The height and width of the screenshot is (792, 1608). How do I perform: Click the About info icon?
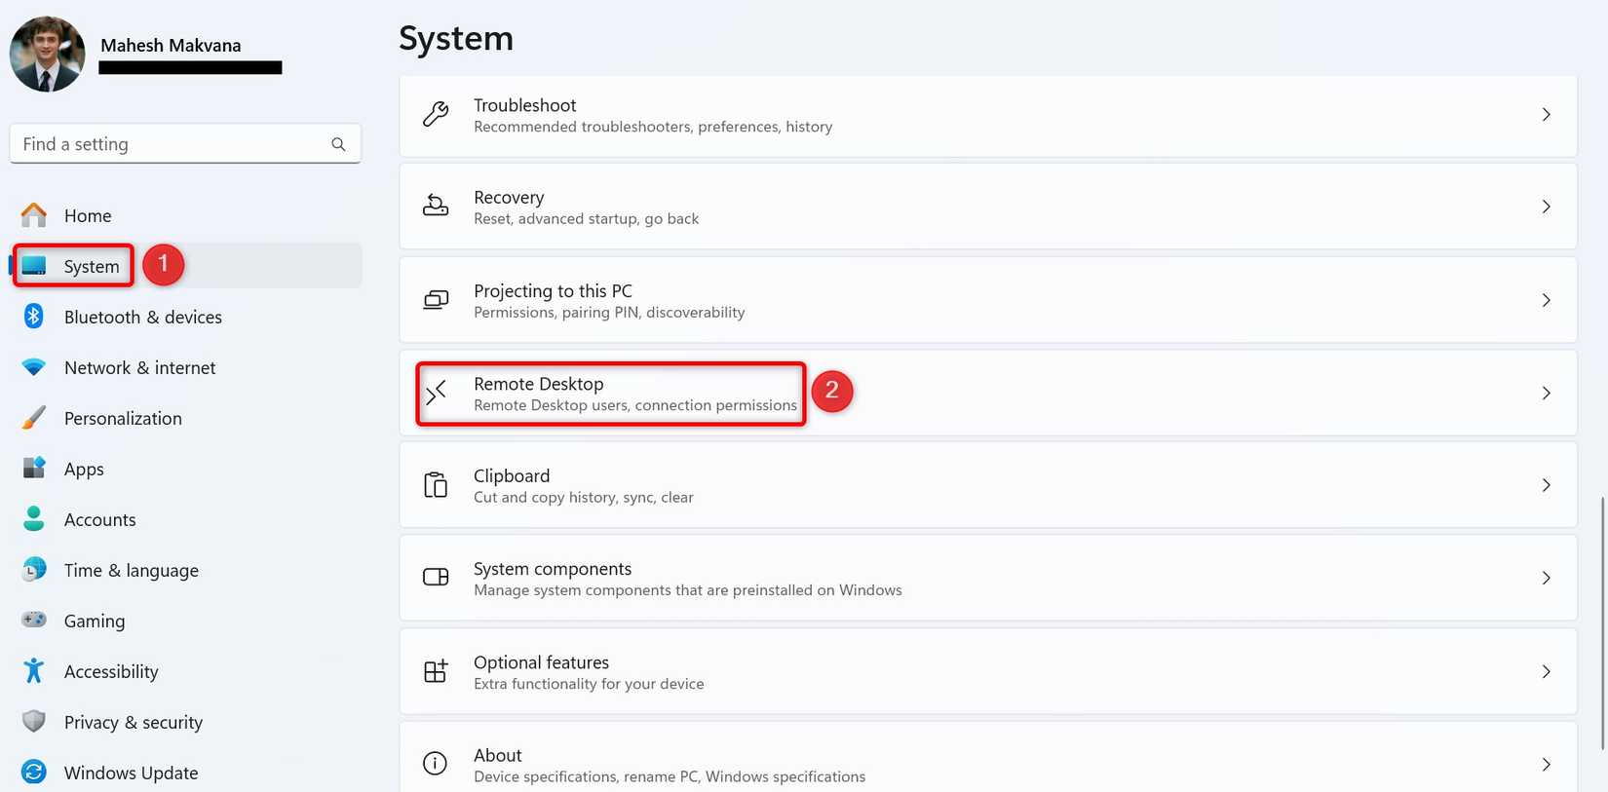(x=436, y=764)
